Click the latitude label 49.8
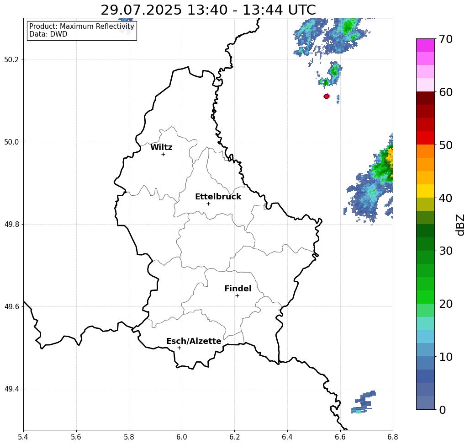This screenshot has height=445, width=470. [11, 224]
